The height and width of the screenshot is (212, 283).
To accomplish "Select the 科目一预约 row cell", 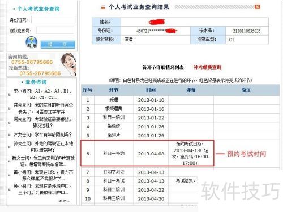I will [114, 154].
